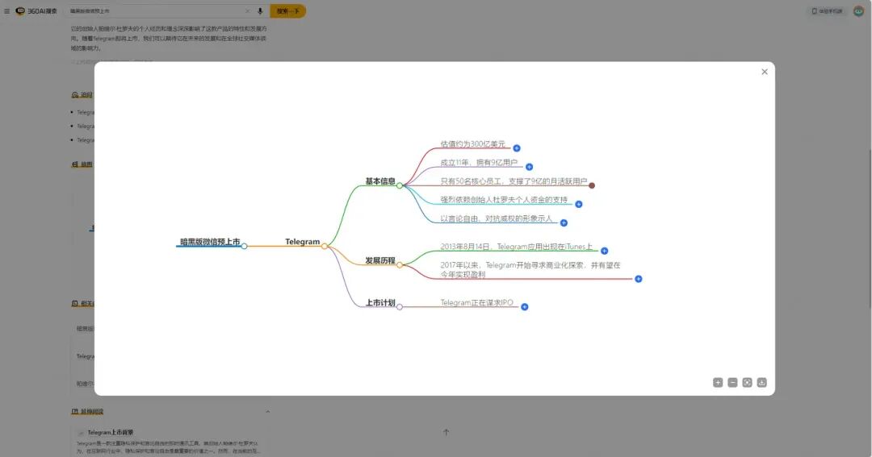This screenshot has width=872, height=457.
Task: Click text 强烈依赖创始人杜罗夫个人资金的支持
Action: click(504, 200)
